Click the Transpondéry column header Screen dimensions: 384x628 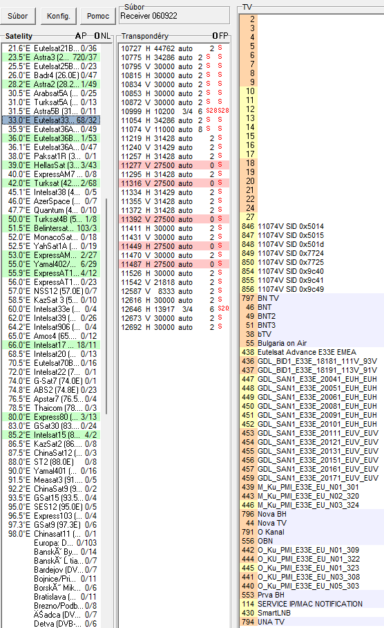[x=145, y=36]
